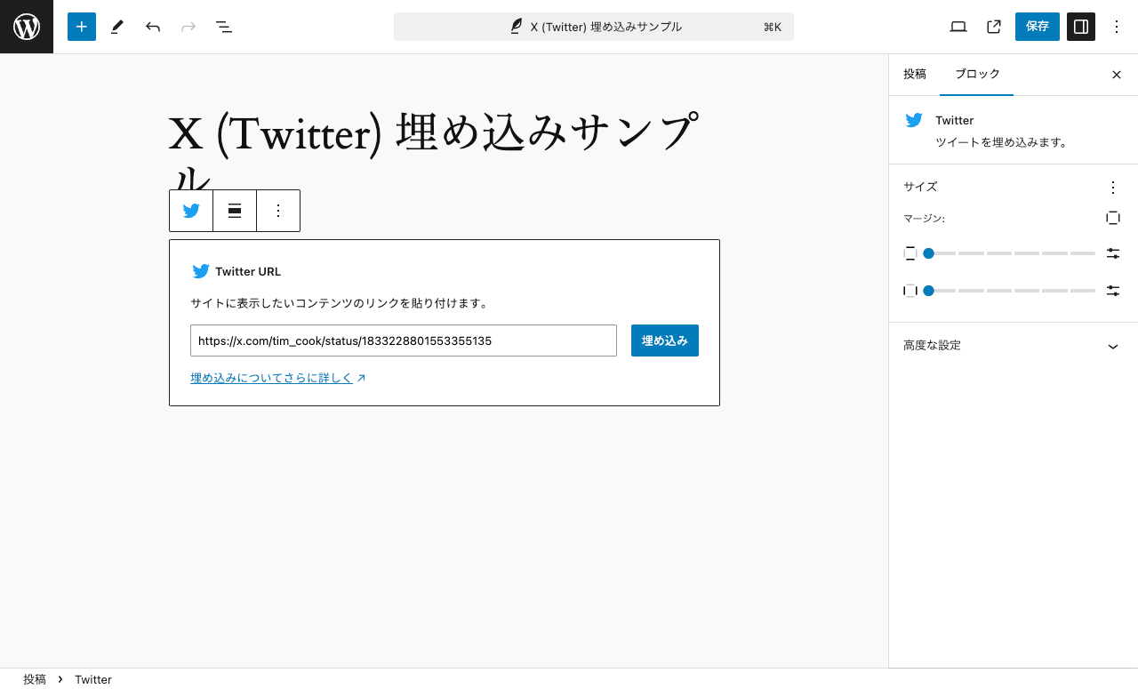The height and width of the screenshot is (689, 1138).
Task: Click the Twitter URL label in block
Action: click(x=248, y=271)
